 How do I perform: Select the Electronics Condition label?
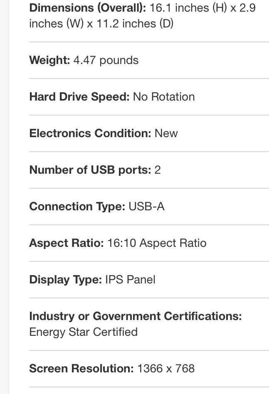coord(90,133)
